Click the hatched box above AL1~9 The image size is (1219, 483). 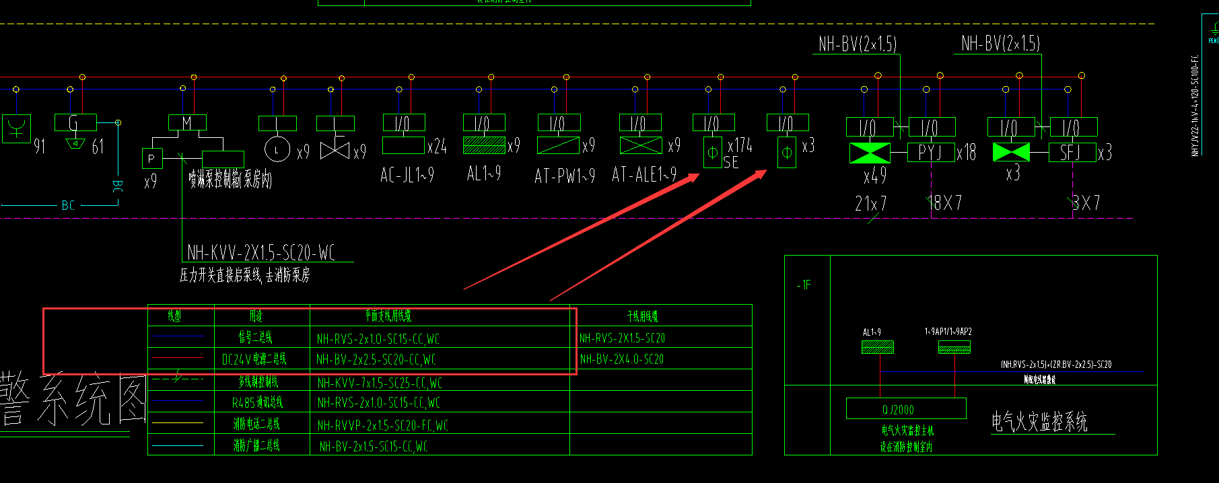[484, 145]
